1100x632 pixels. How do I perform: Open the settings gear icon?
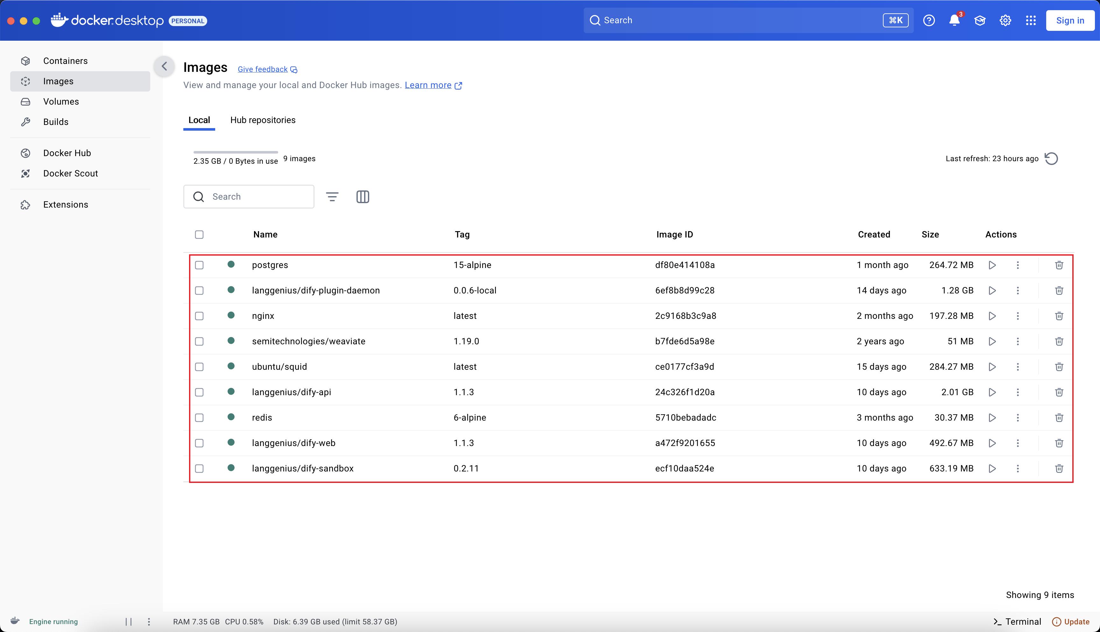click(1005, 20)
